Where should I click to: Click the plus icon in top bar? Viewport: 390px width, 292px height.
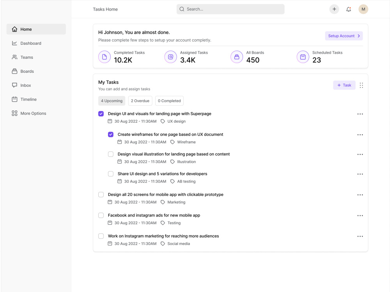(334, 9)
